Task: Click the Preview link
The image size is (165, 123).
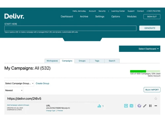Action: [x=60, y=111]
